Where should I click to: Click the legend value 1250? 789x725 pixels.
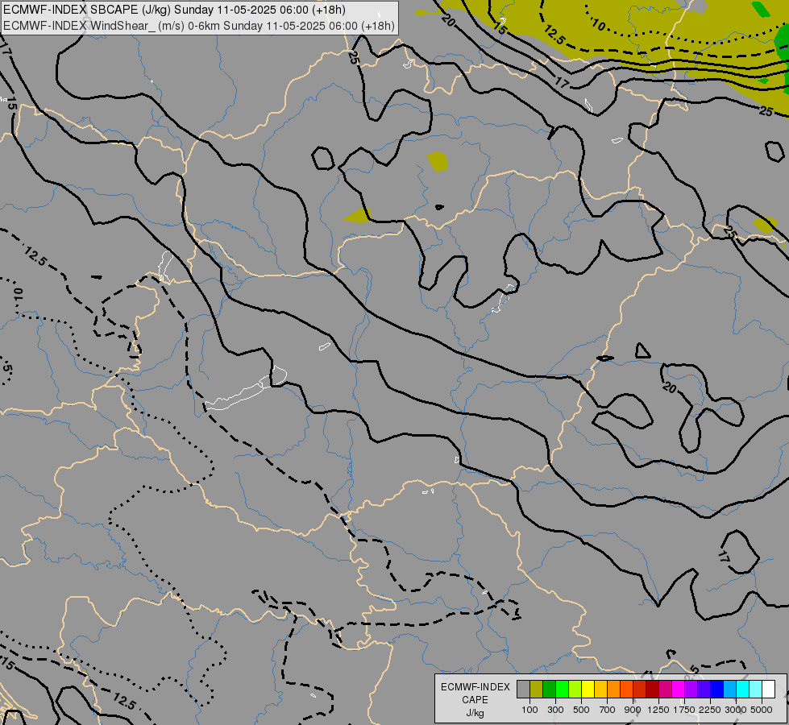pyautogui.click(x=658, y=710)
